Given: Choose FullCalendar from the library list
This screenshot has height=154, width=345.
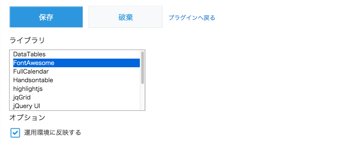Looking at the screenshot, I should point(31,72).
